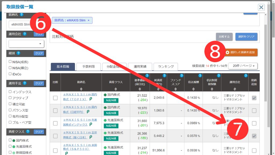Tick 銘柄追加 box for 先進国株式インデックス row
Screen dimensions: 275x155
click(x=254, y=123)
